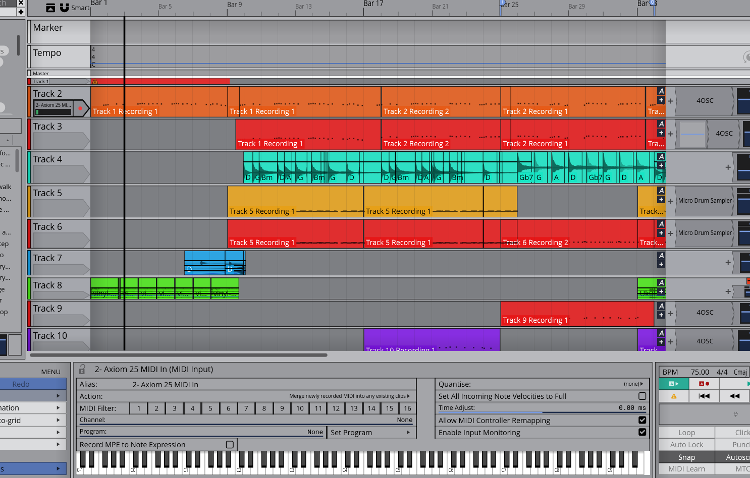Enable Set All Incoming Note Velocities to Full

pos(642,396)
